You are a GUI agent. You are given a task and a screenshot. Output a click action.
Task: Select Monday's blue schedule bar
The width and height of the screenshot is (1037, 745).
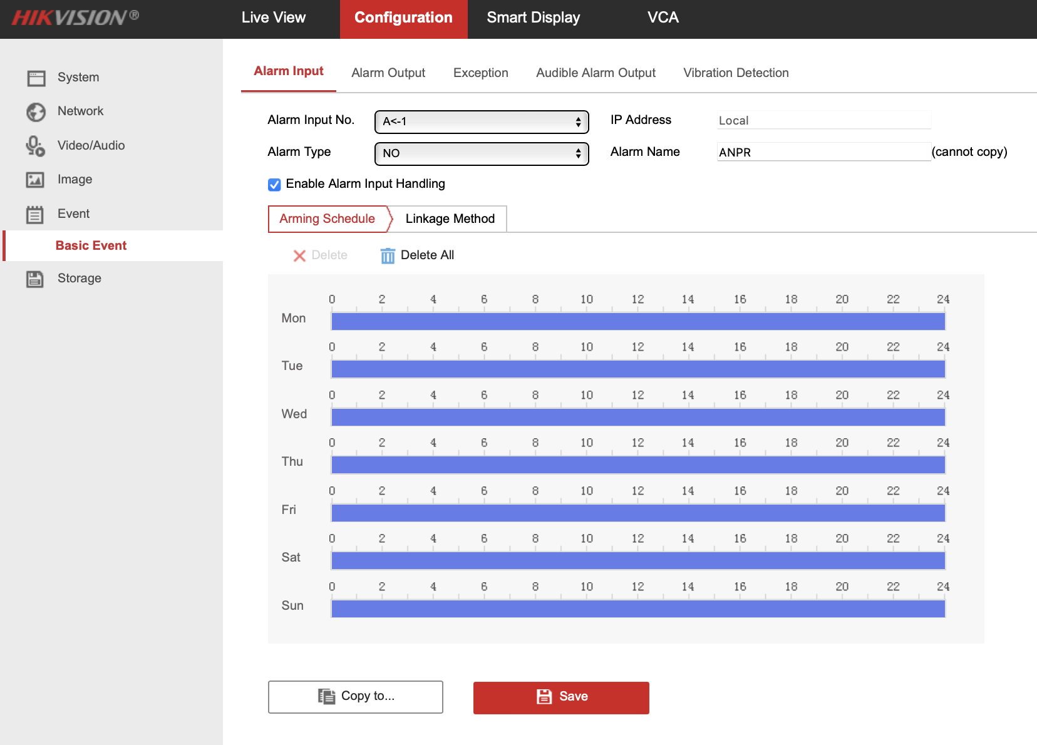pos(637,322)
